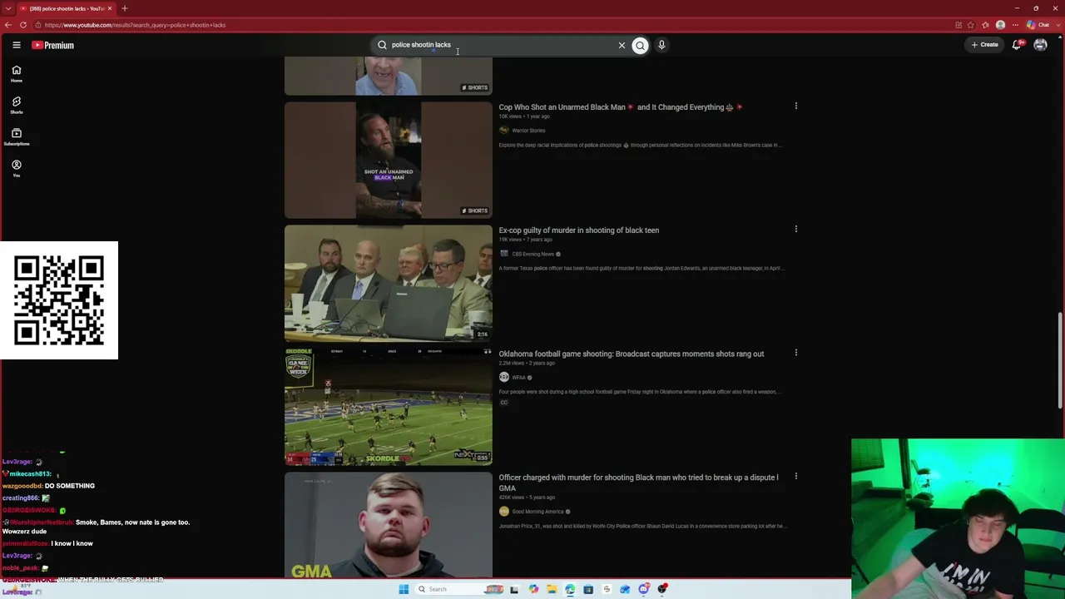Favorite this page with the star icon
The height and width of the screenshot is (599, 1065).
point(971,25)
